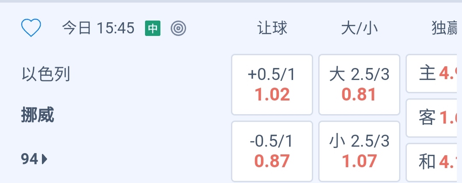Pick 小 2.5/3 under at 1.07

[359, 151]
